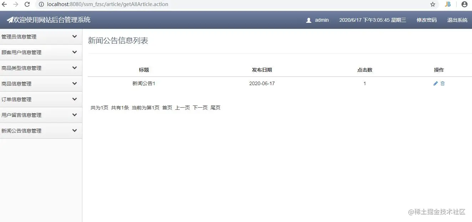Screen dimensions: 472x222
Task: Expand chevron next to 商品信息管理
Action: (75, 83)
